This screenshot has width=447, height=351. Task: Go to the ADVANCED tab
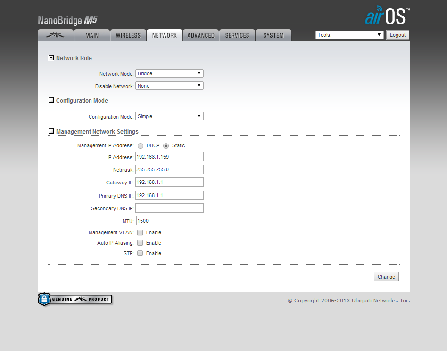(201, 35)
